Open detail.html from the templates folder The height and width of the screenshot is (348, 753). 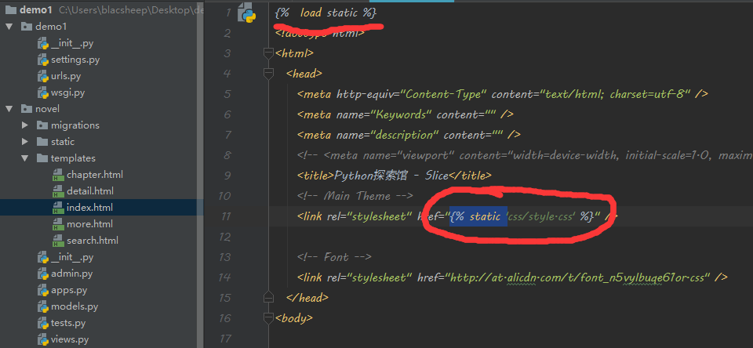click(89, 191)
